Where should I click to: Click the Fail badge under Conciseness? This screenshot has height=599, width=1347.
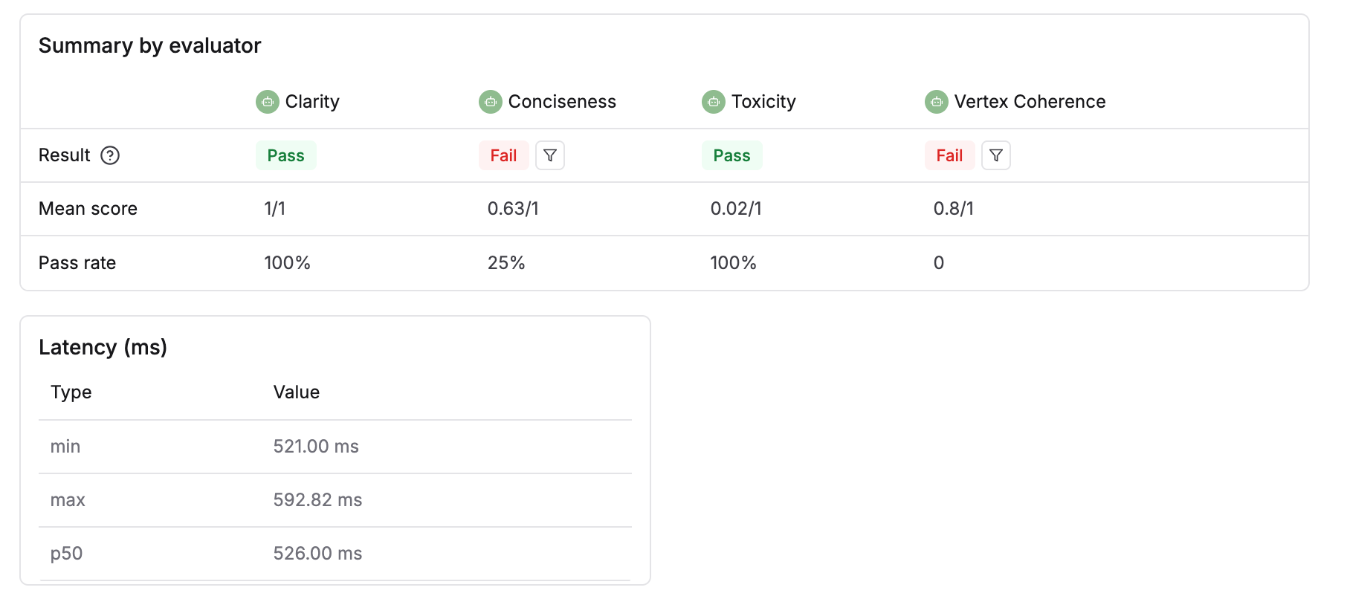503,155
